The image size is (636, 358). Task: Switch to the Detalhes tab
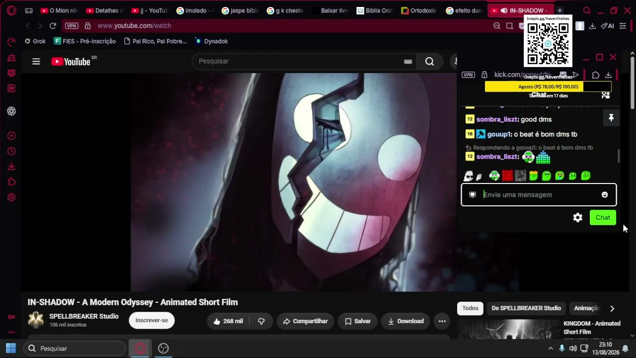(104, 10)
